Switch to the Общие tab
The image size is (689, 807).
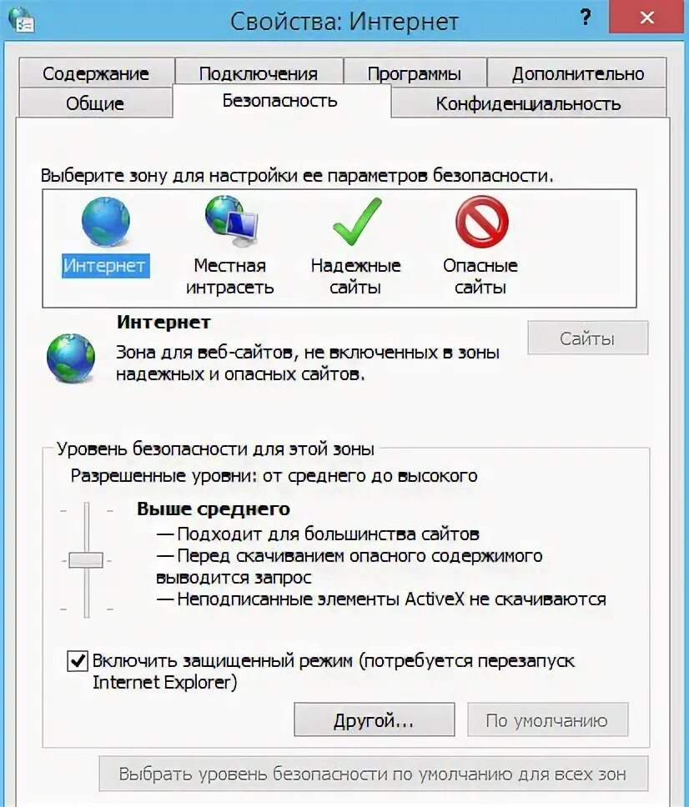[x=95, y=103]
